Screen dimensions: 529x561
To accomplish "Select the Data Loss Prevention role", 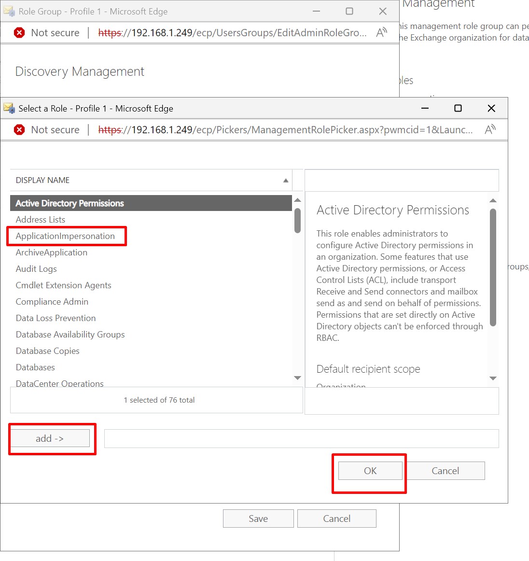I will [x=151, y=318].
